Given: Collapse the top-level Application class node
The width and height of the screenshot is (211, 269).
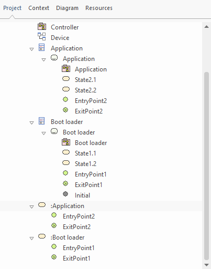Looking at the screenshot, I should 31,49.
